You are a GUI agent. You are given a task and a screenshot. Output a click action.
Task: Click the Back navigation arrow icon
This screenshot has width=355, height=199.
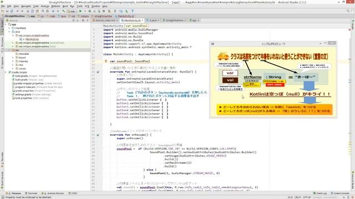click(53, 11)
